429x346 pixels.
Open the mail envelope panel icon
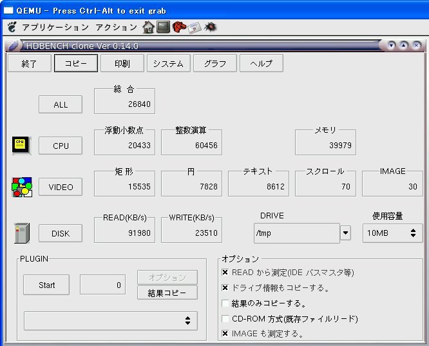pos(195,27)
